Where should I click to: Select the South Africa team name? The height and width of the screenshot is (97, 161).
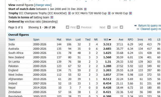pyautogui.click(x=16, y=53)
